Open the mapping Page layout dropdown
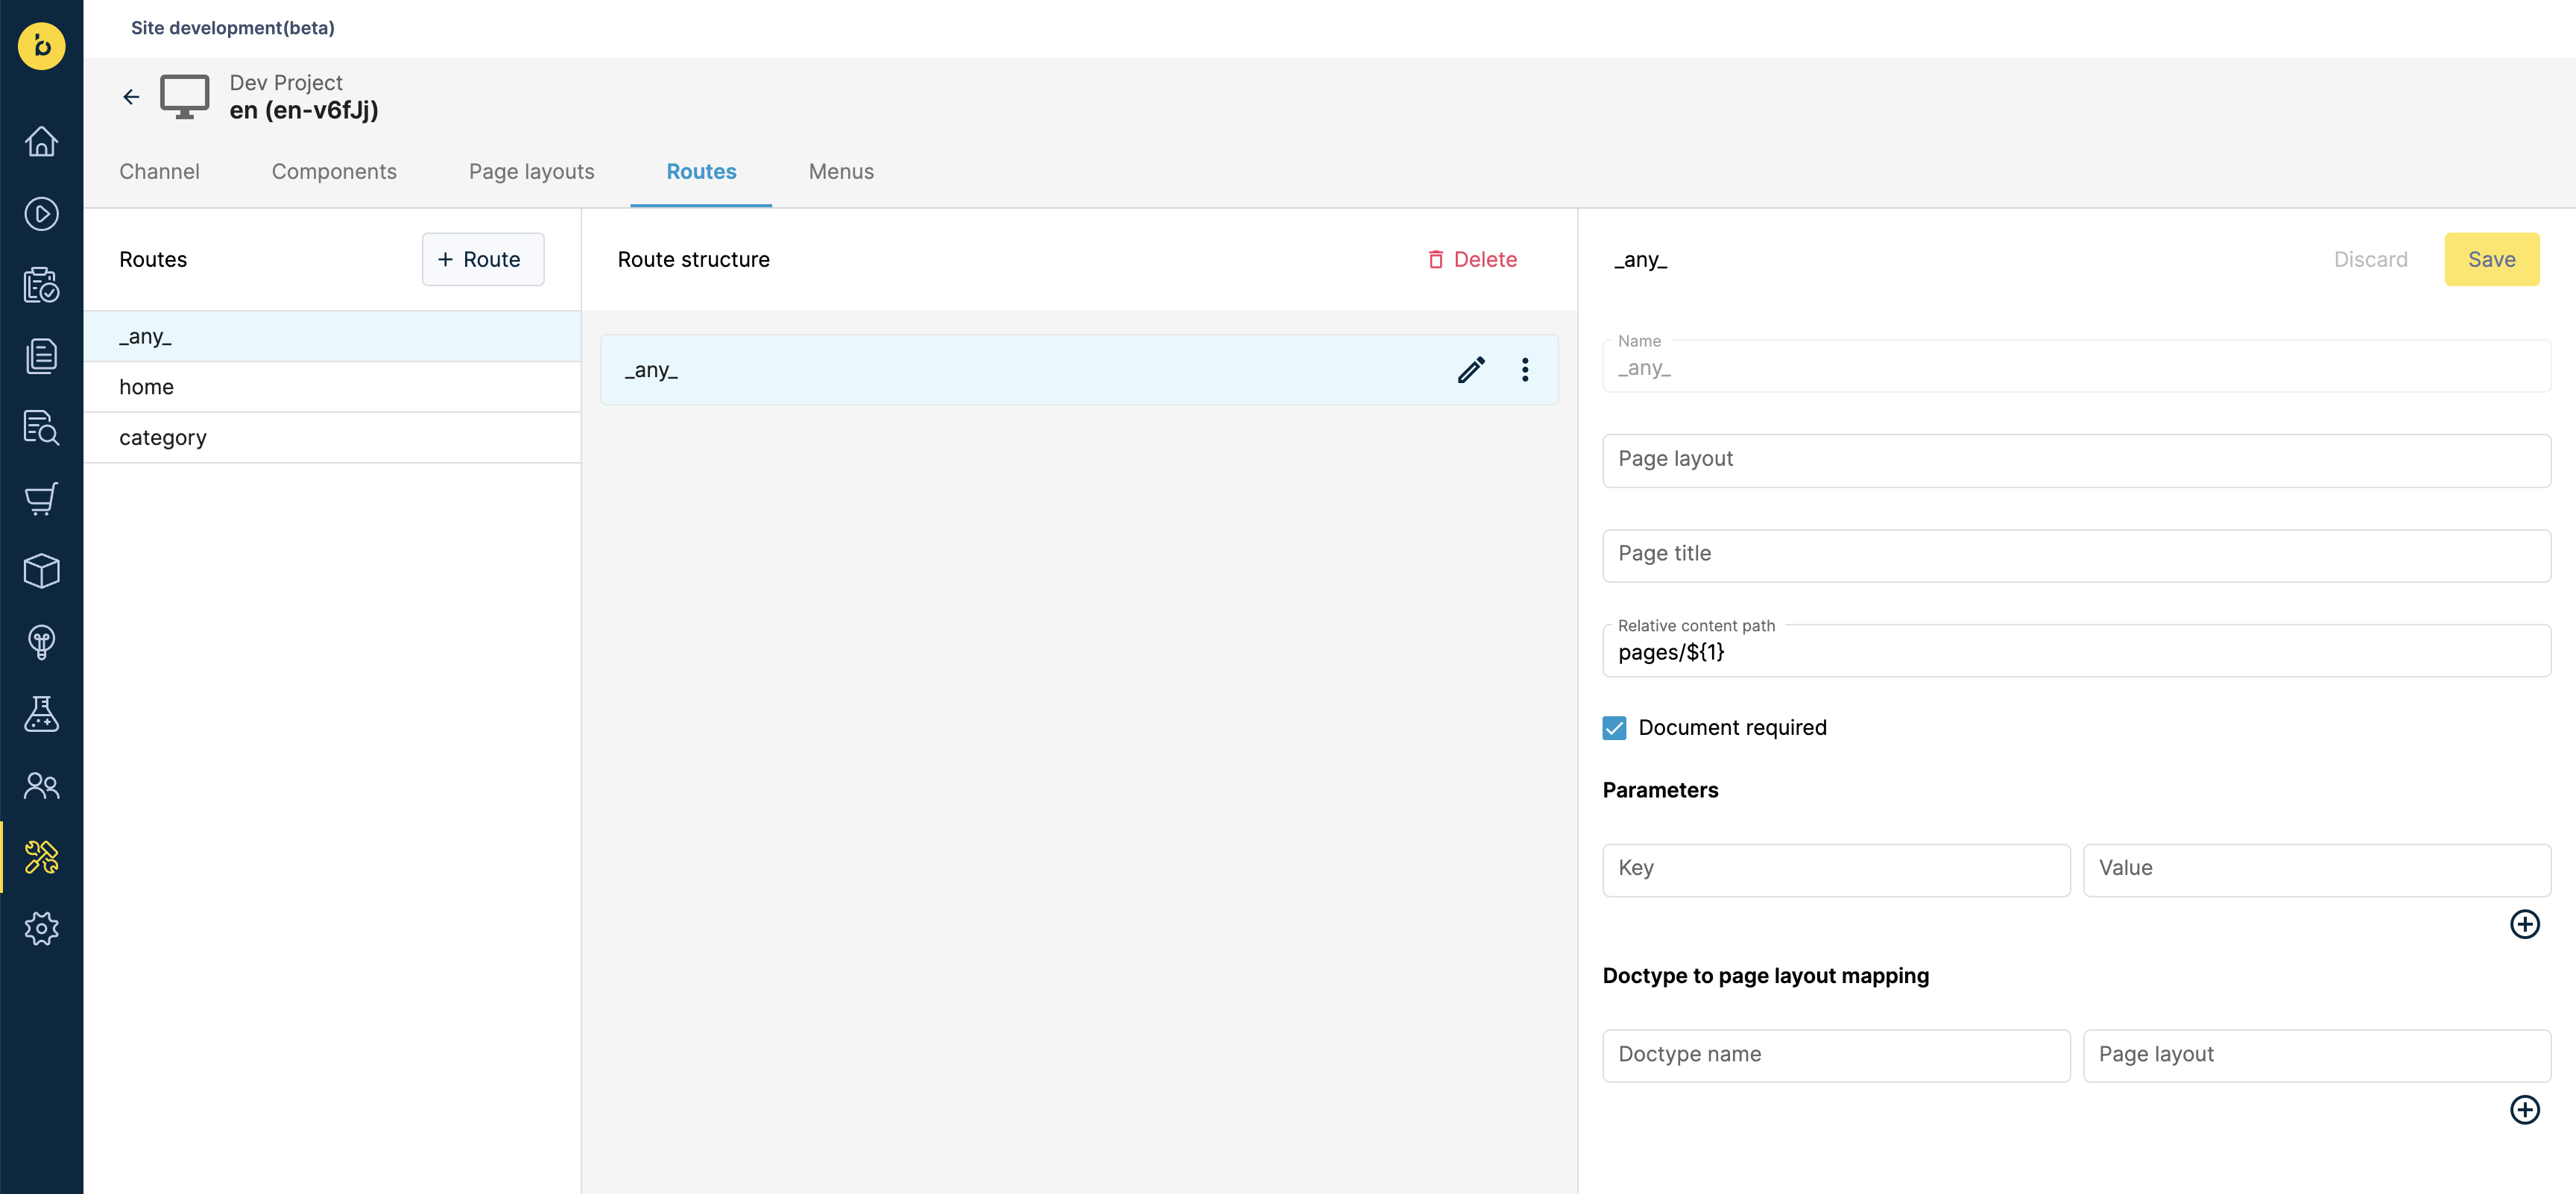Image resolution: width=2576 pixels, height=1194 pixels. 2316,1056
